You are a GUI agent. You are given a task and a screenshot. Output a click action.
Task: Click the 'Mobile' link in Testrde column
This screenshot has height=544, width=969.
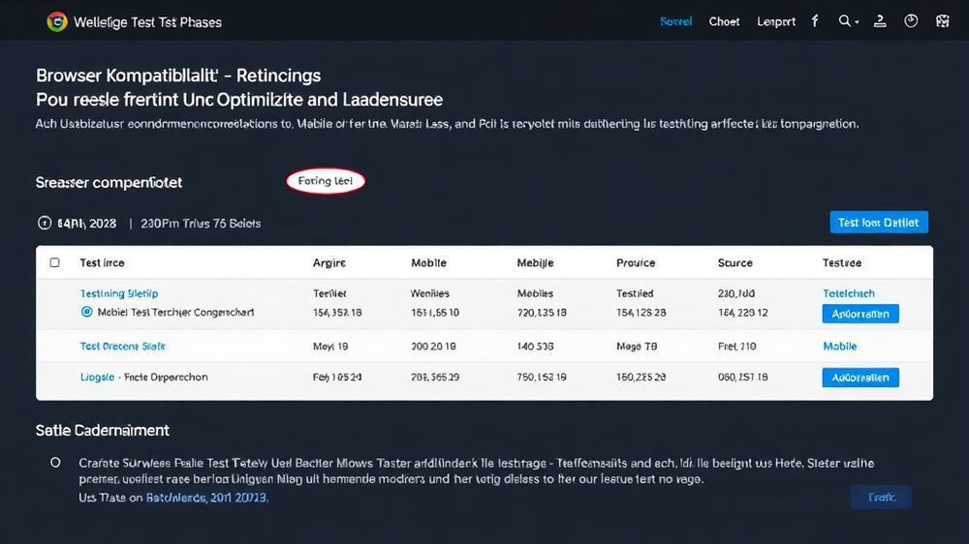[x=839, y=347]
